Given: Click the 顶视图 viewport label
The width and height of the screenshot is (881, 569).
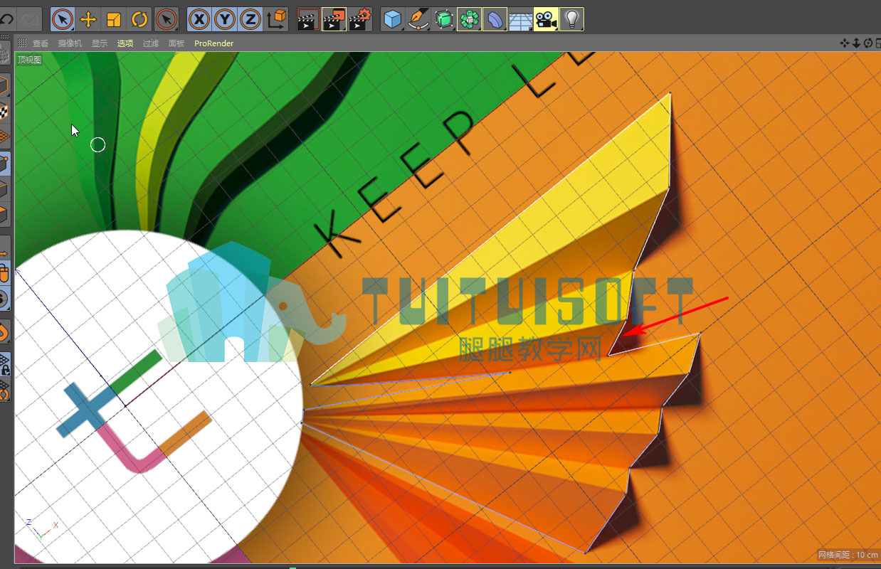Looking at the screenshot, I should tap(30, 60).
